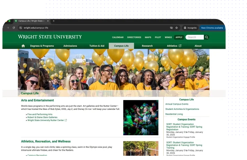Open the Research menu

pos(147,46)
